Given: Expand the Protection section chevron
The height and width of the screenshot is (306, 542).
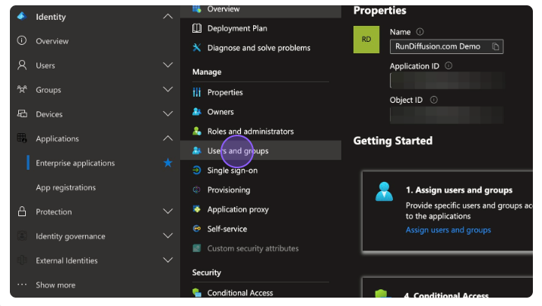Looking at the screenshot, I should pyautogui.click(x=168, y=212).
